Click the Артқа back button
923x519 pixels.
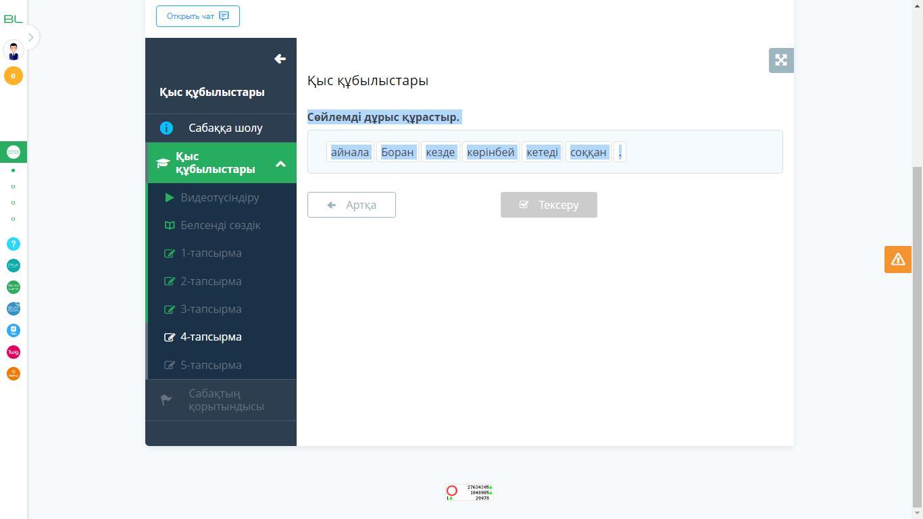351,205
